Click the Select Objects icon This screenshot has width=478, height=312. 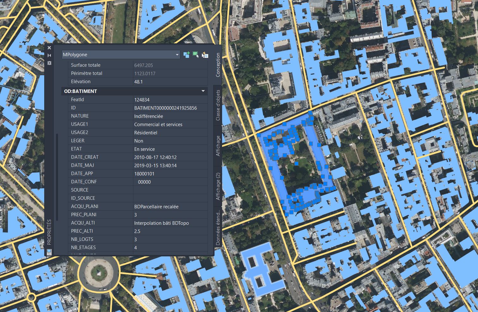196,55
